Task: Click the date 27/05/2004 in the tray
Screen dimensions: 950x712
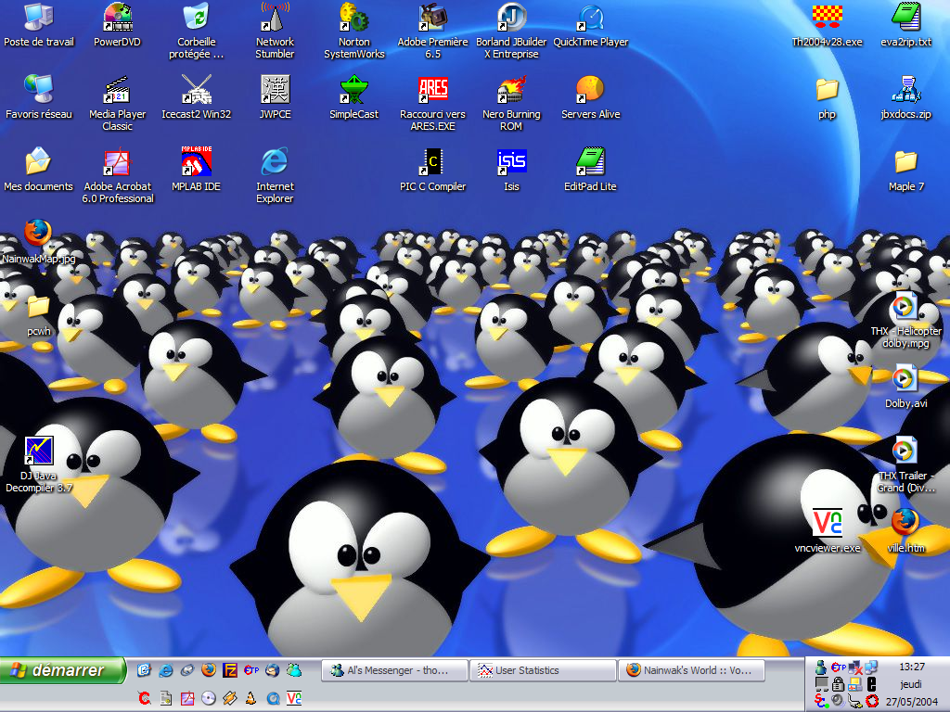Action: coord(911,702)
